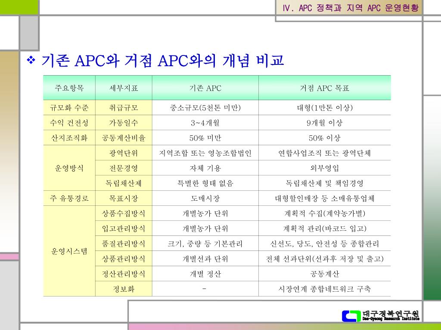Select the slide title '기존 APC와 거점 APC와의 개념 비교'
The height and width of the screenshot is (330, 441).
[x=162, y=60]
